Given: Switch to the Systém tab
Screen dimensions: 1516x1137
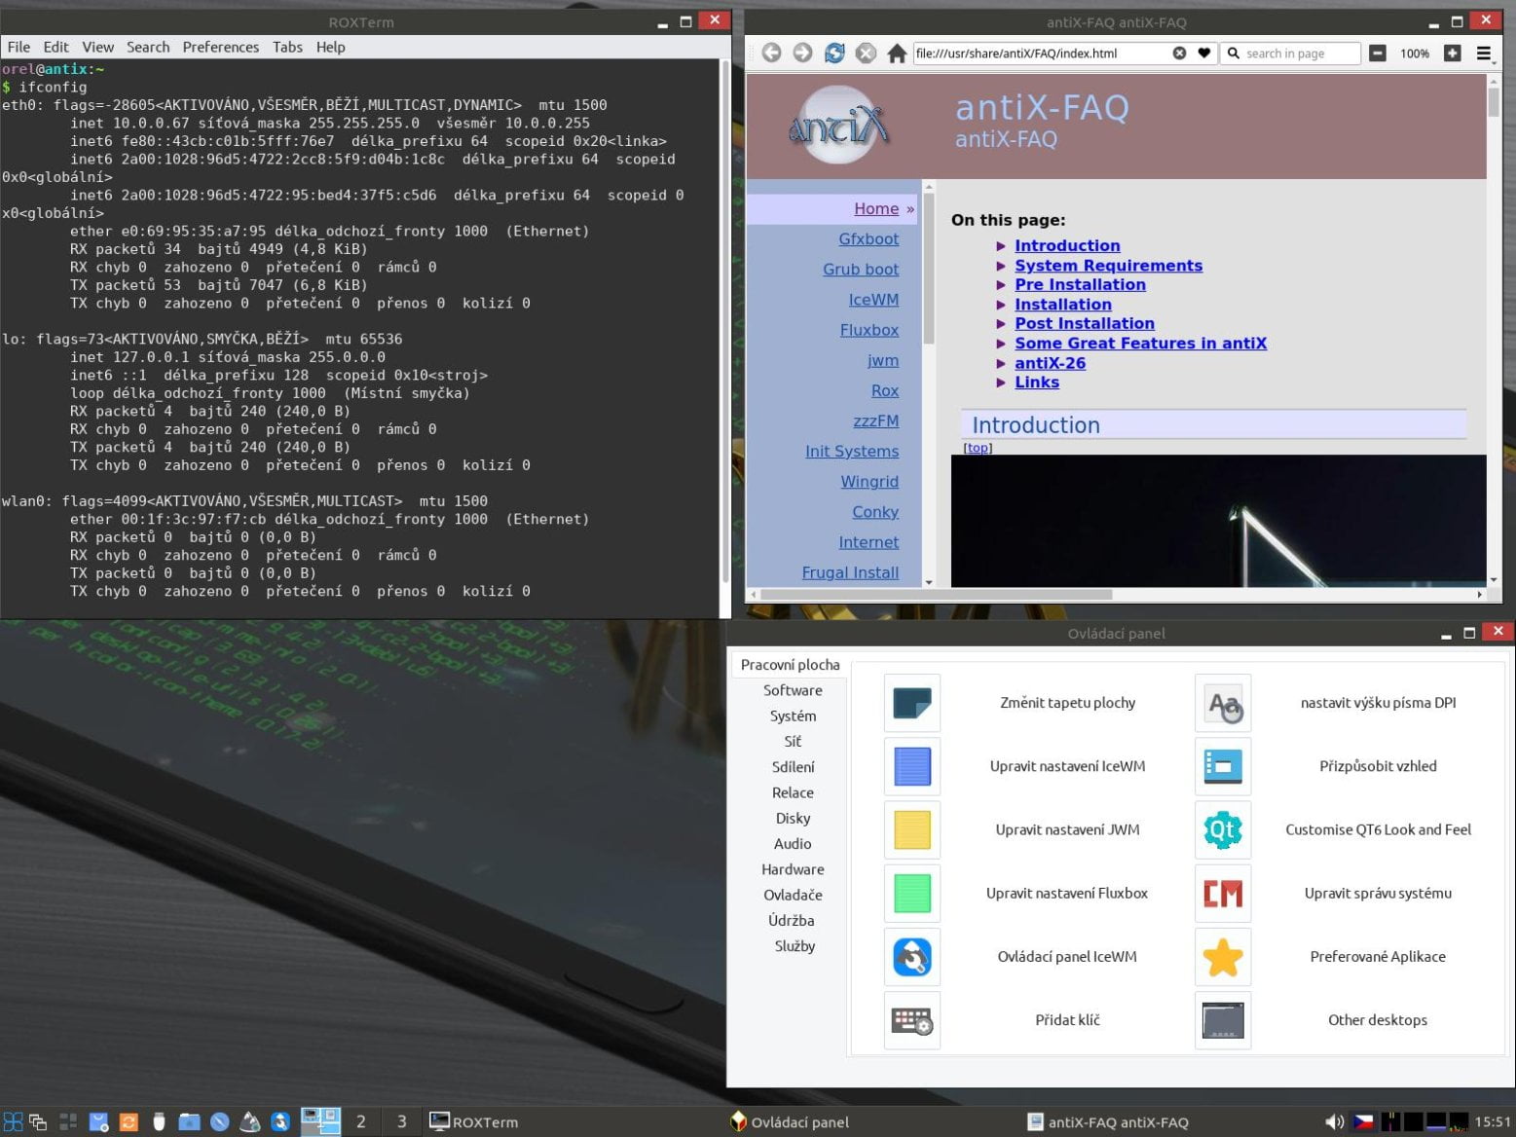Looking at the screenshot, I should point(793,715).
